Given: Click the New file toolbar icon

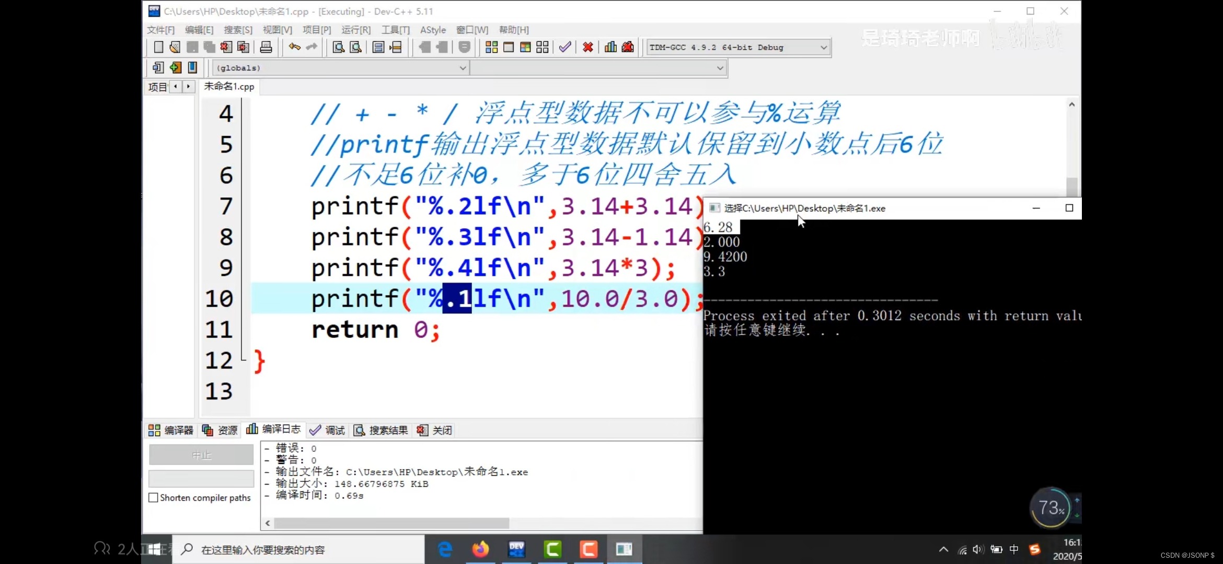Looking at the screenshot, I should coord(158,48).
